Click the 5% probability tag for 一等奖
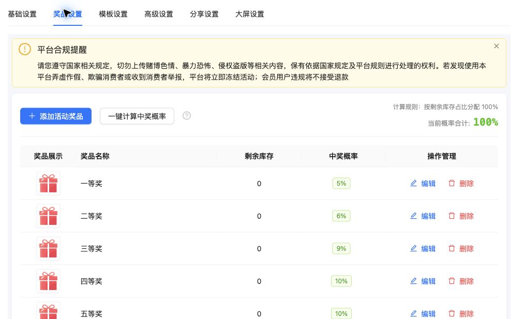The width and height of the screenshot is (511, 319). [341, 183]
